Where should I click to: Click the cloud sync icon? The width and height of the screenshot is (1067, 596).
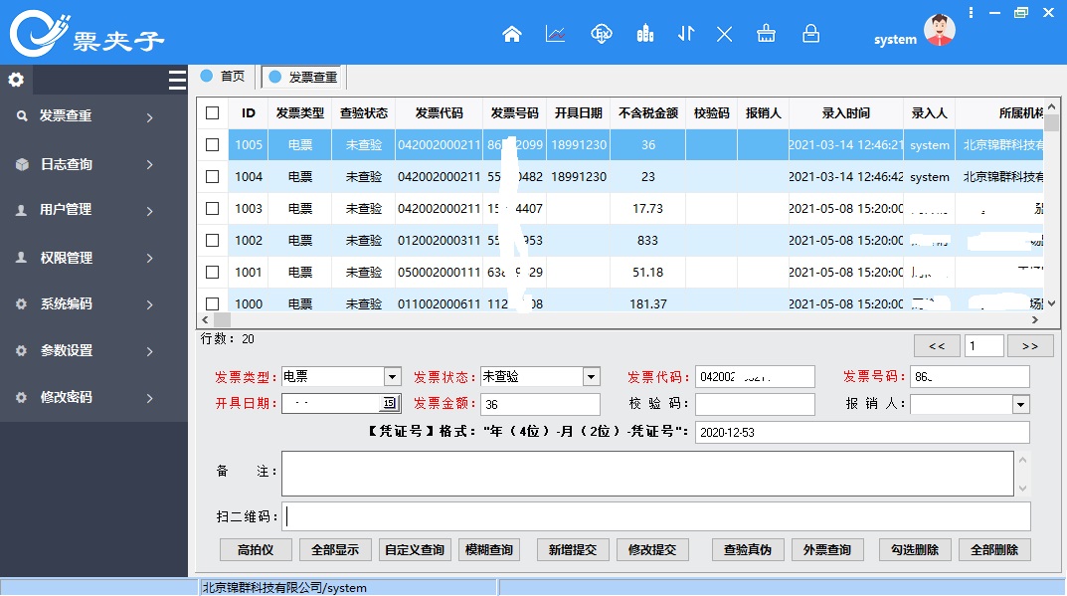coord(601,34)
